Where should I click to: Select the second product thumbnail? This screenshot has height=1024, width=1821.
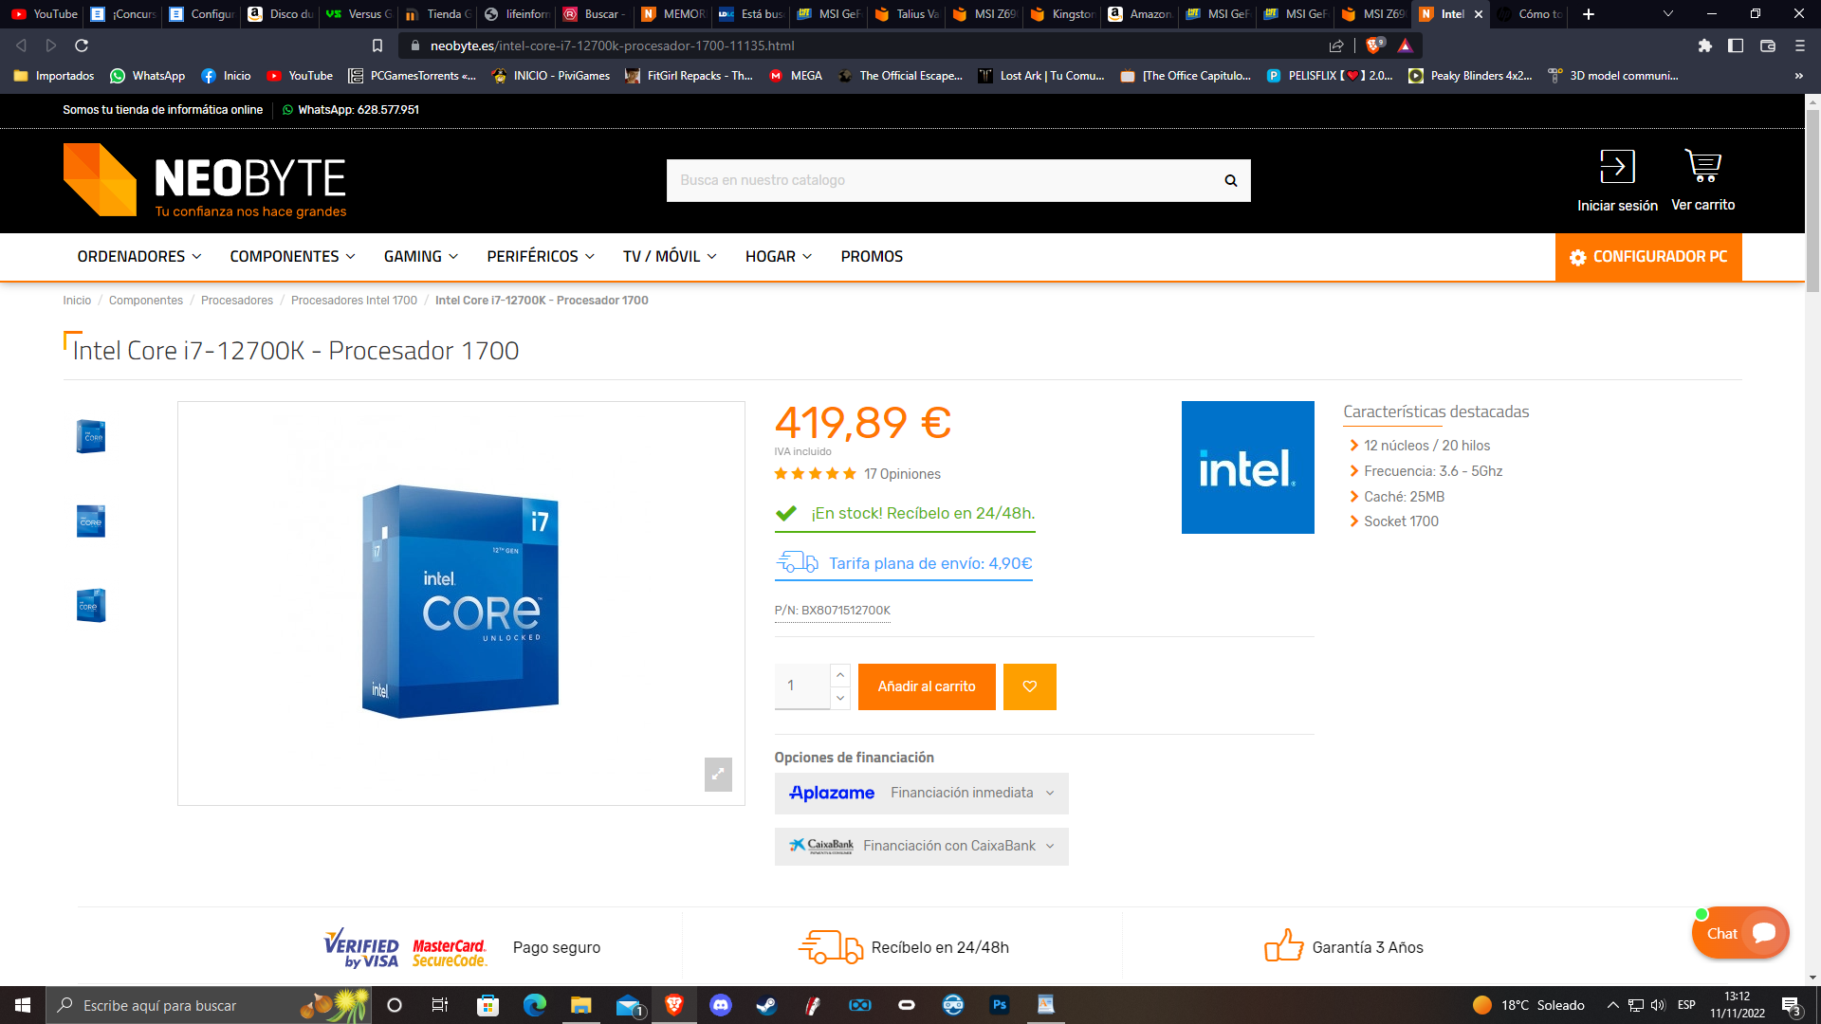click(x=91, y=521)
